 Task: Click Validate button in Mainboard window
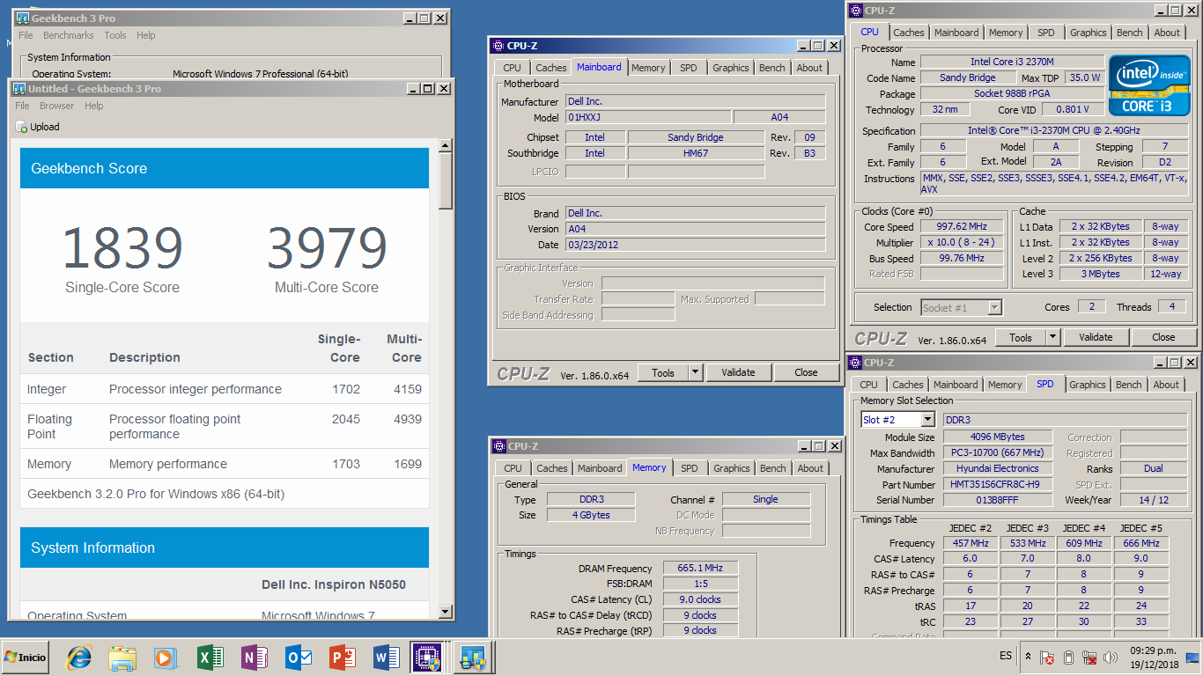click(738, 372)
